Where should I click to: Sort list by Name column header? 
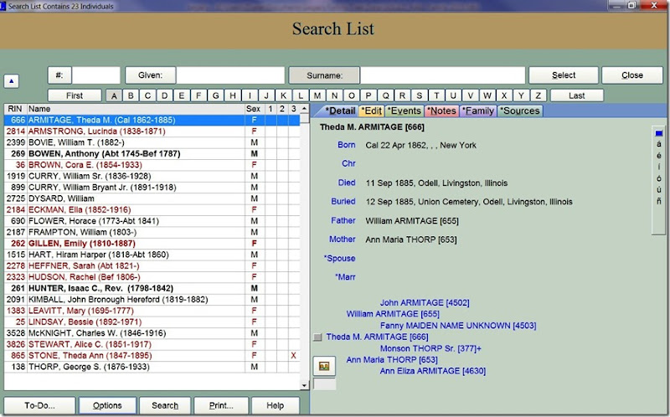point(136,109)
